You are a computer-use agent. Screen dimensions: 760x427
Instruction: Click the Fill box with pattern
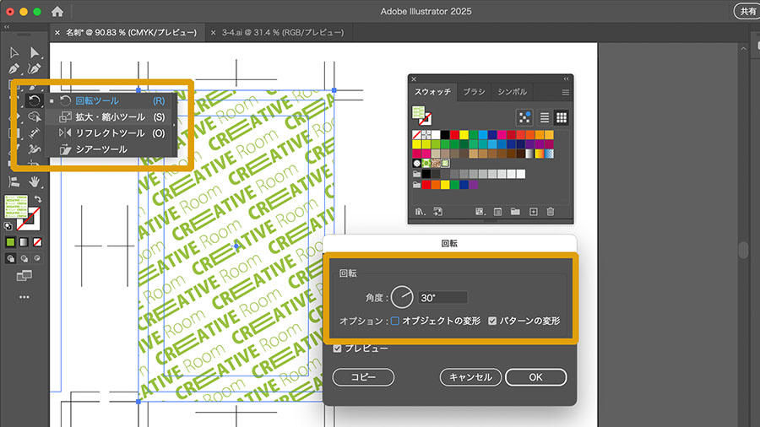pyautogui.click(x=16, y=206)
